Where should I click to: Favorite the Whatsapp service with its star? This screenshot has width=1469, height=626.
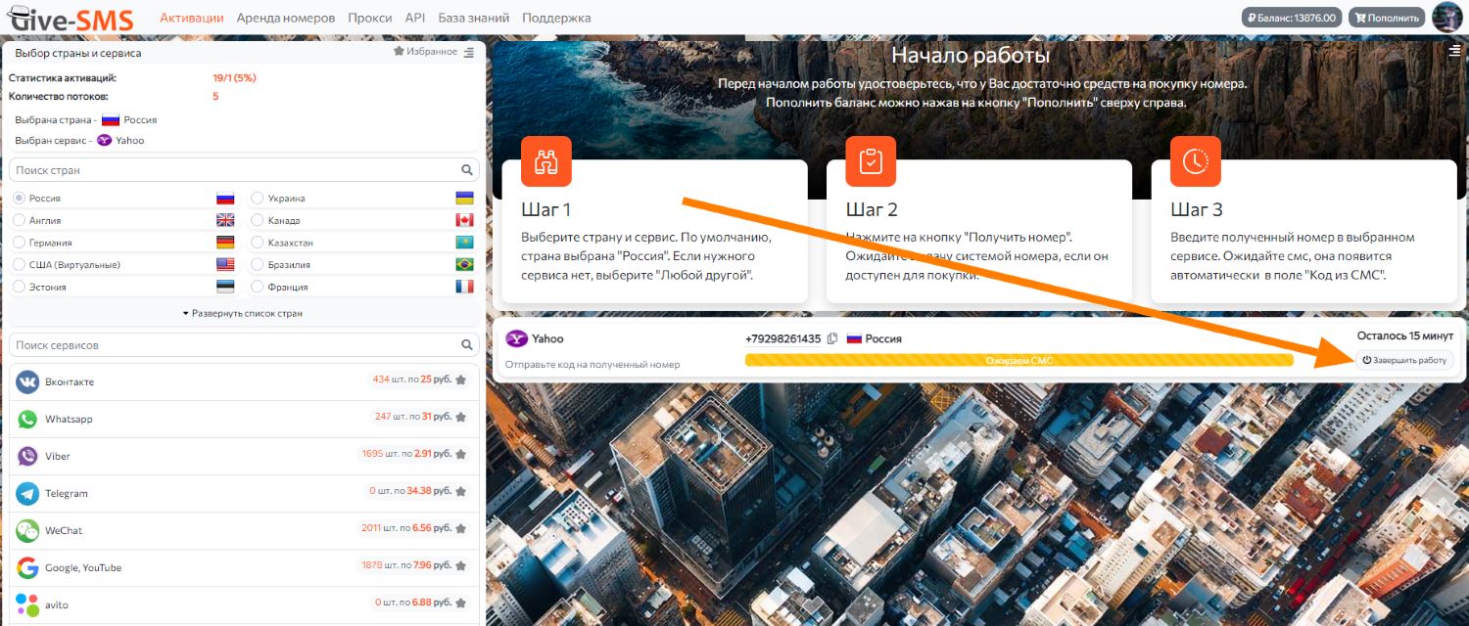[461, 418]
